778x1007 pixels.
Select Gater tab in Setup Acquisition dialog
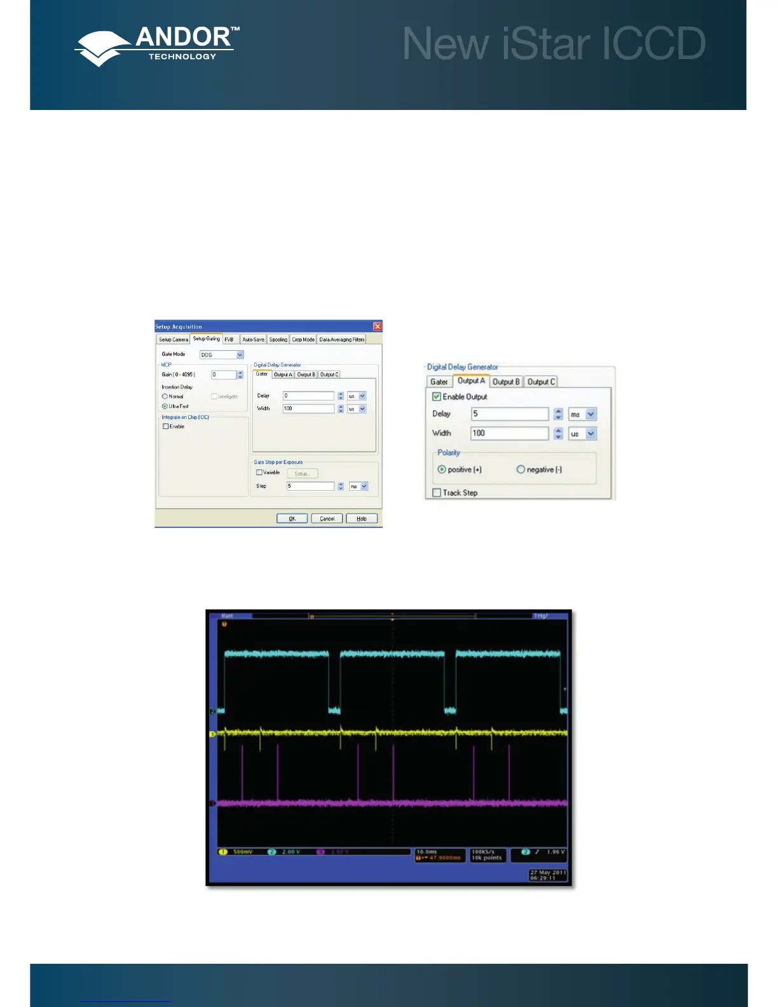(262, 374)
